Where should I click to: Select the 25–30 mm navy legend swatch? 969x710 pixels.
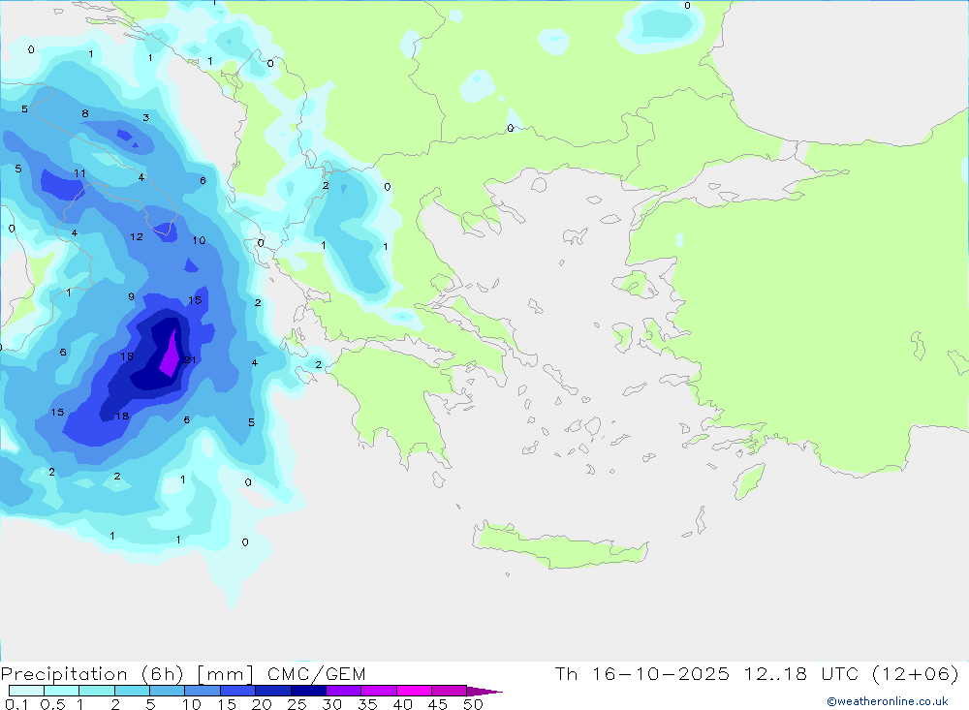(x=308, y=691)
